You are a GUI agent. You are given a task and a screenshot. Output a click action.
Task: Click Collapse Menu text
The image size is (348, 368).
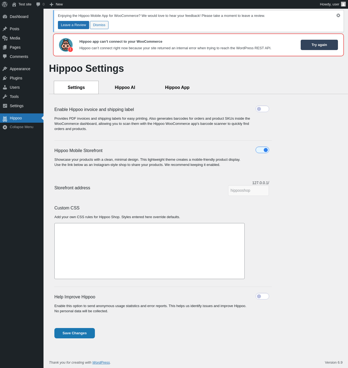[x=21, y=127]
